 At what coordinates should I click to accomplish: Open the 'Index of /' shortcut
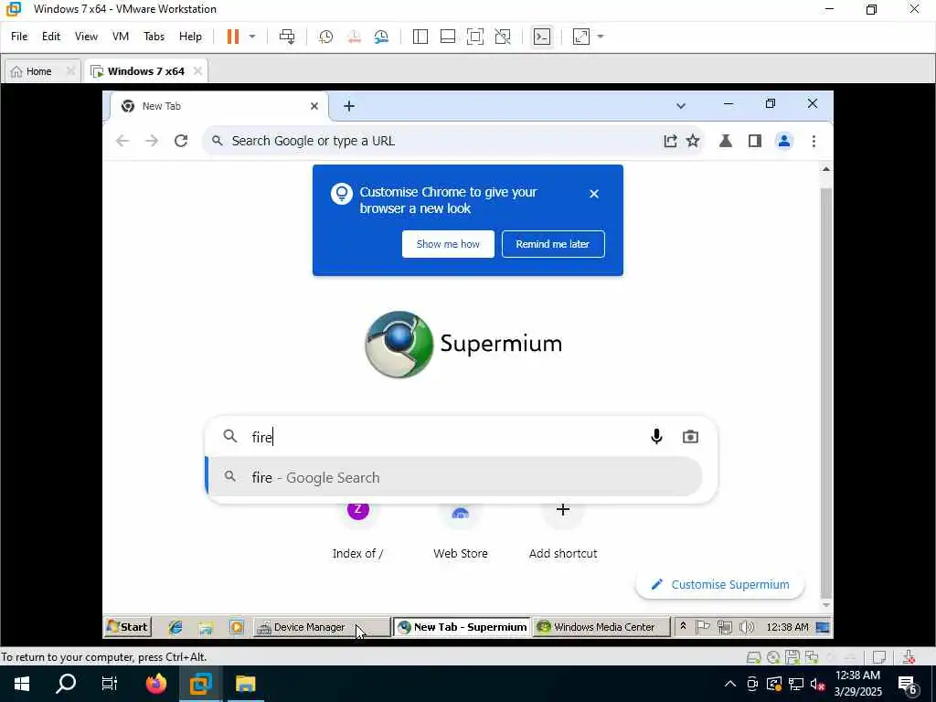point(357,531)
